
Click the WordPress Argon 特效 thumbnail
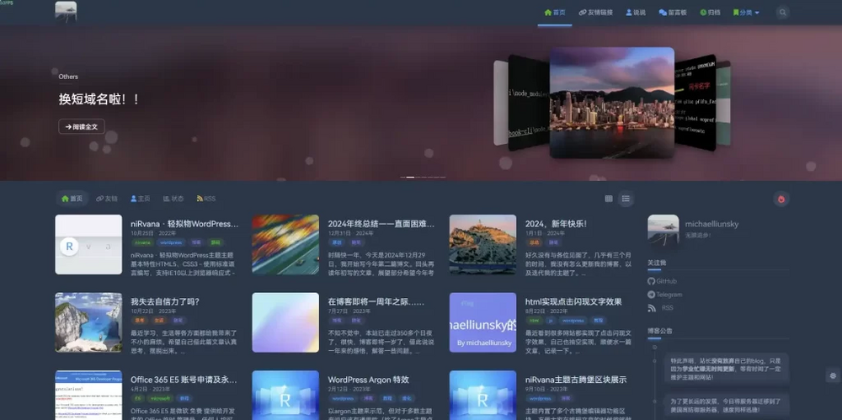285,396
